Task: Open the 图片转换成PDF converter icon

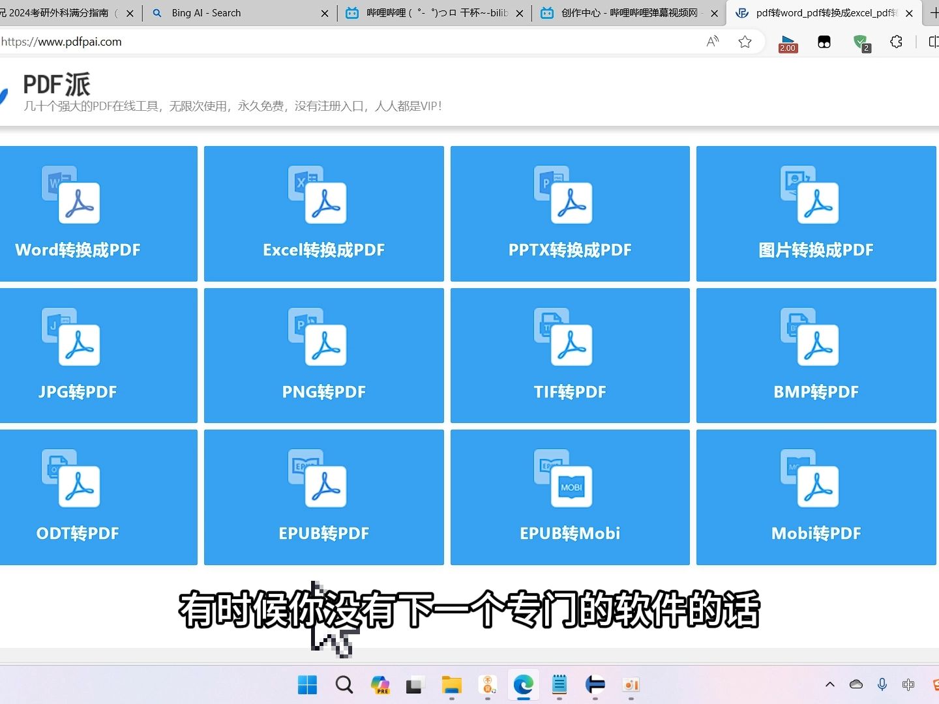Action: click(x=810, y=195)
